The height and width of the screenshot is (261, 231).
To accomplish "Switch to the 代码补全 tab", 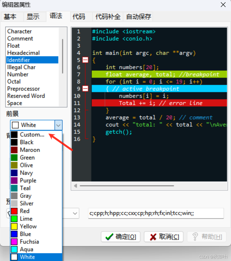I will pos(108,17).
